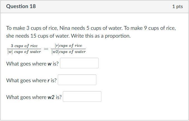
Task: Click the "Question 18" heading
Action: (21, 6)
